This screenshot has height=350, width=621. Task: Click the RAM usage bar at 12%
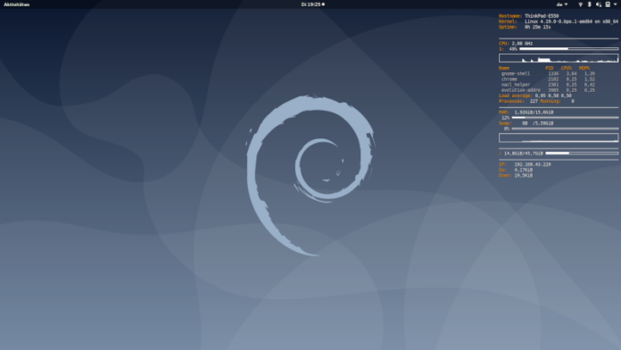coord(565,118)
